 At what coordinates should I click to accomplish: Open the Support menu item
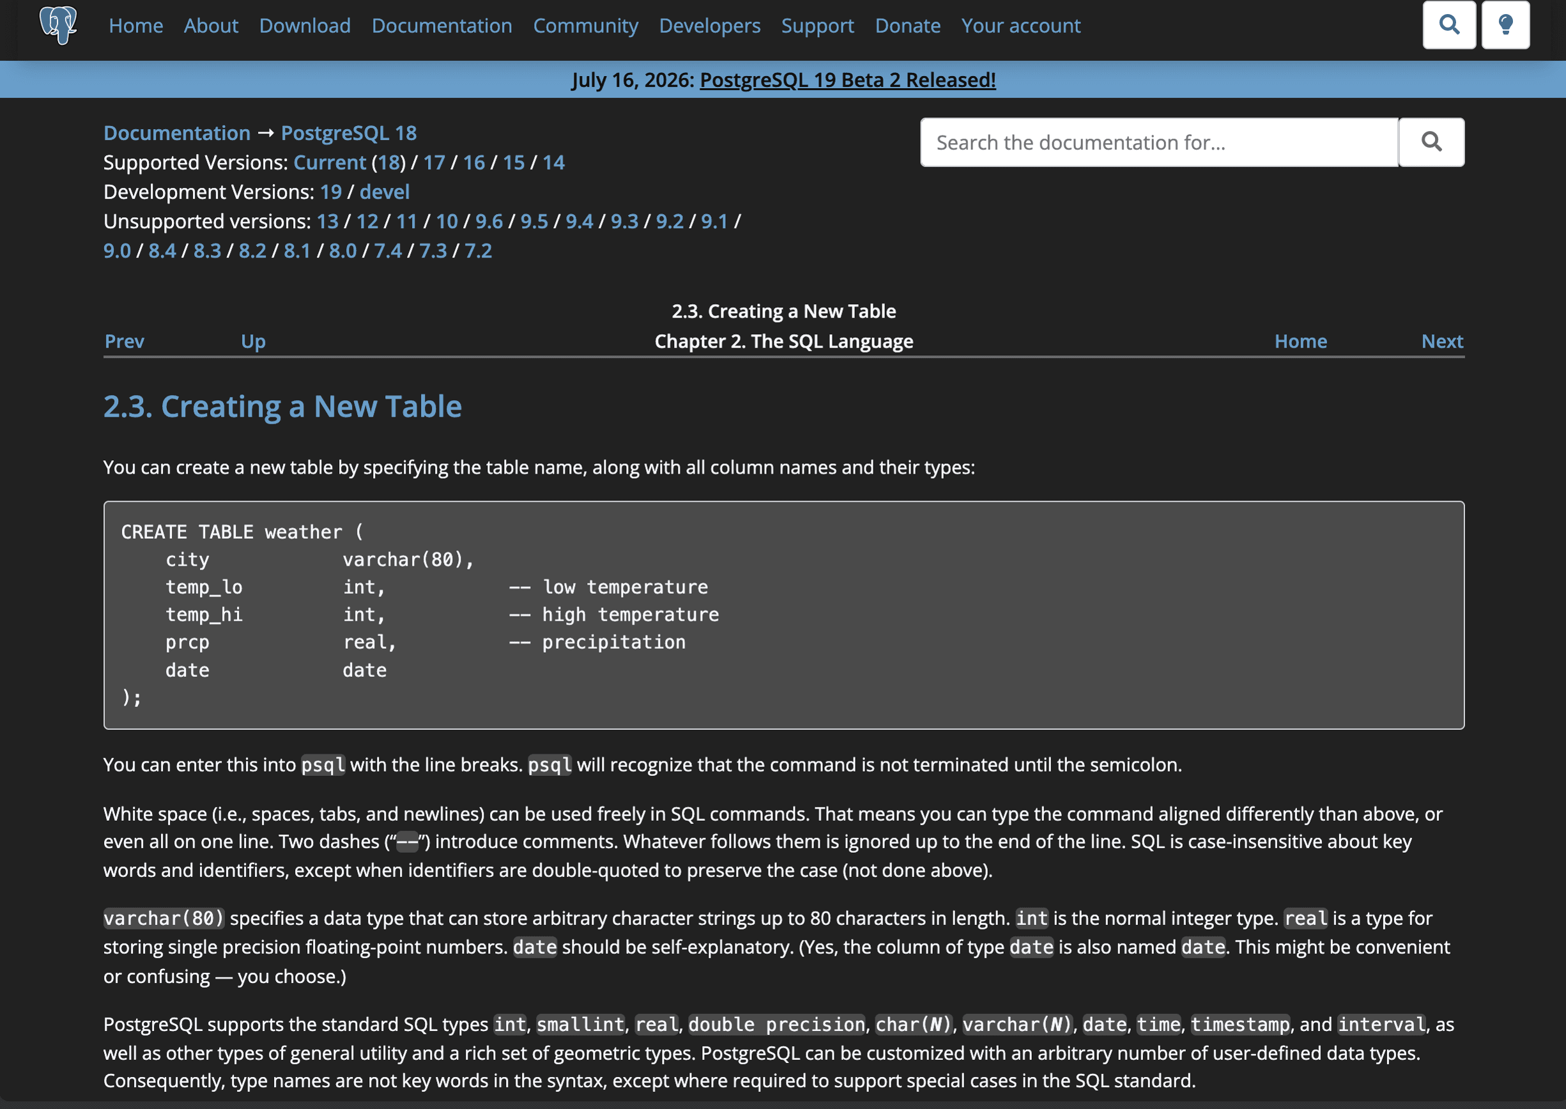pos(817,26)
